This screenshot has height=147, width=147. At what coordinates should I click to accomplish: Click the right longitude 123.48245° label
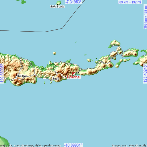click(x=145, y=73)
